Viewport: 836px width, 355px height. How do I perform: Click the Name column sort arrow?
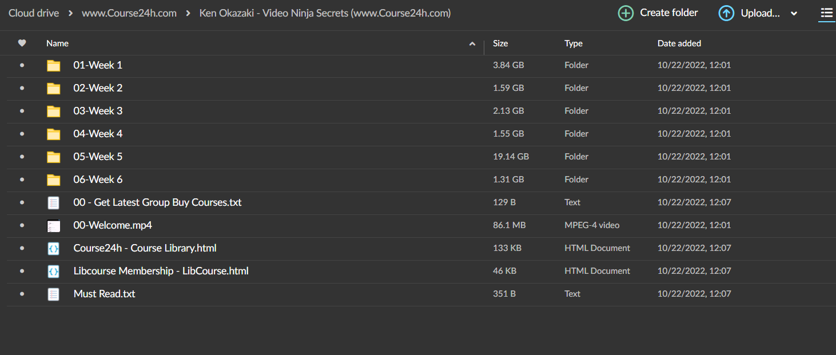pyautogui.click(x=472, y=43)
